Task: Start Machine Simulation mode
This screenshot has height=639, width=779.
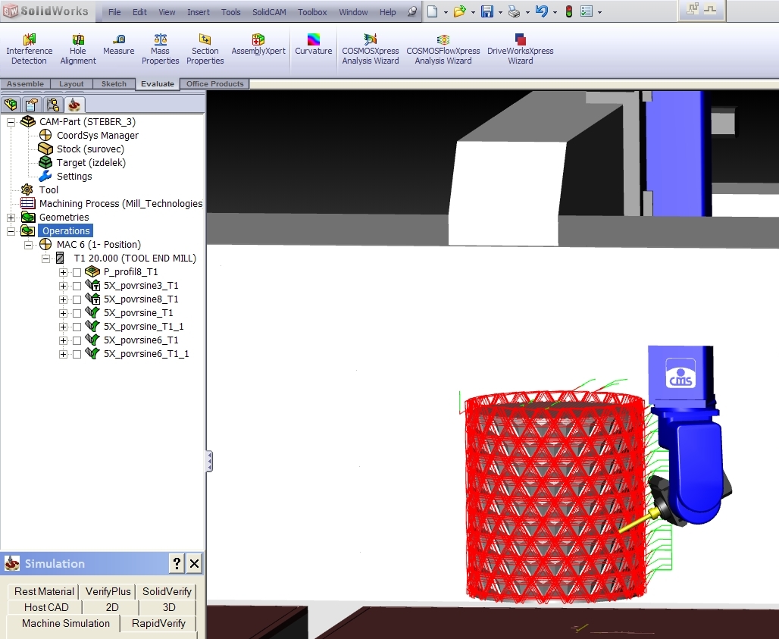Action: click(x=66, y=623)
